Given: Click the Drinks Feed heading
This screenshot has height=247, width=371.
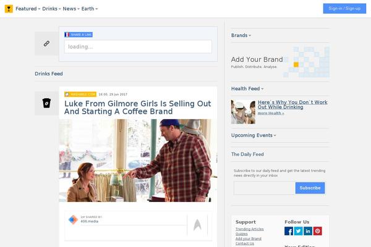Looking at the screenshot, I should 49,73.
